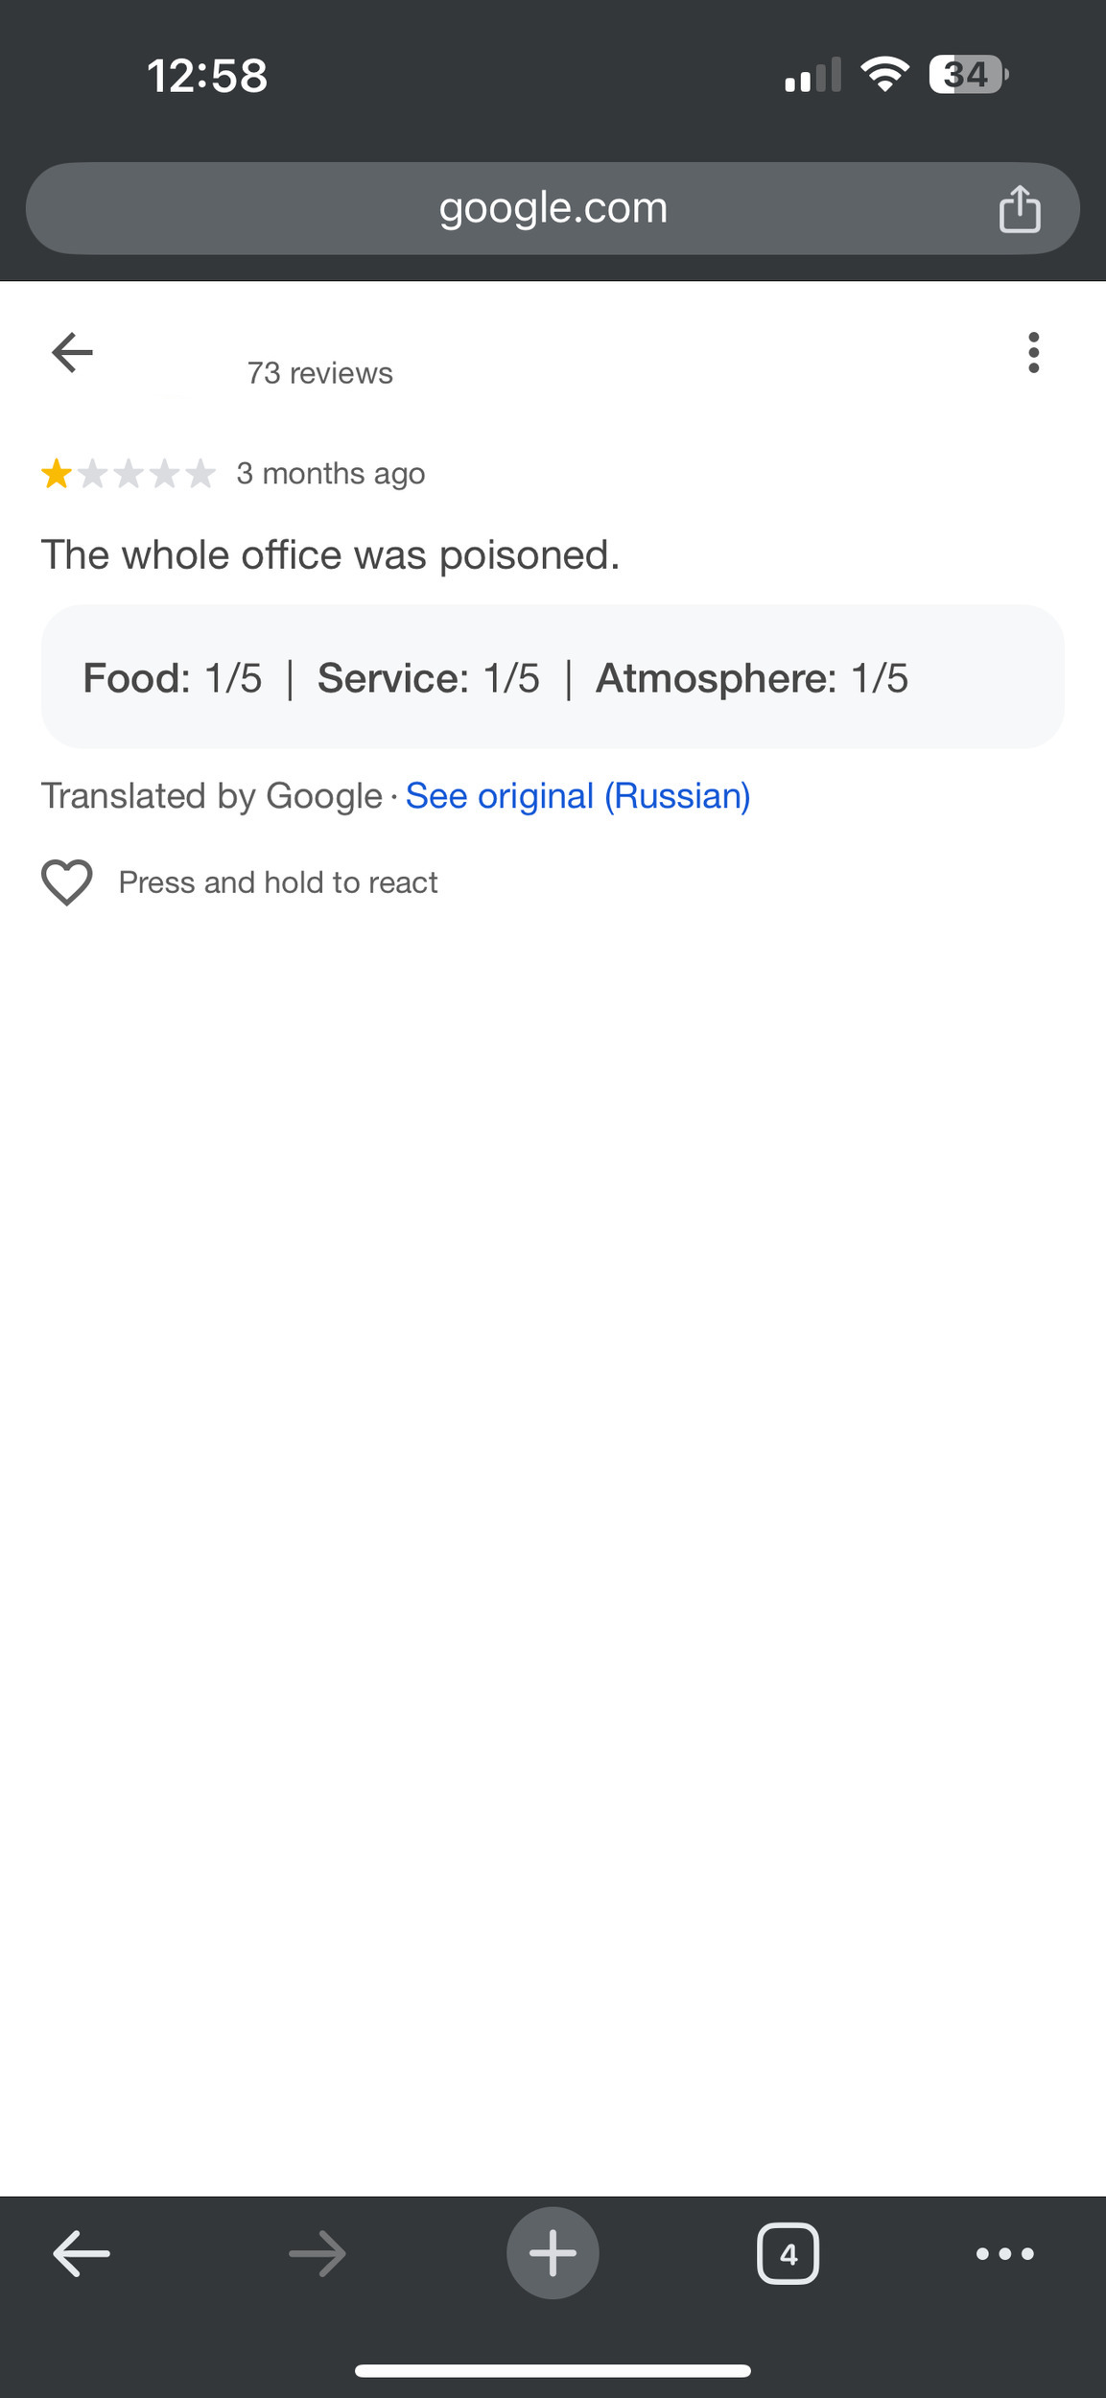Tap the 12:58 clock in status bar
Image resolution: width=1106 pixels, height=2398 pixels.
coord(207,76)
